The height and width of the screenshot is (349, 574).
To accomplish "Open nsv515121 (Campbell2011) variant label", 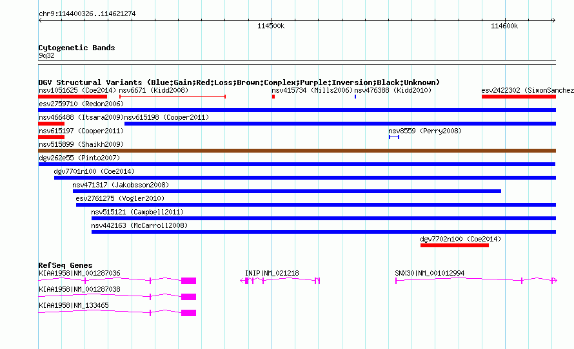I will pyautogui.click(x=137, y=212).
